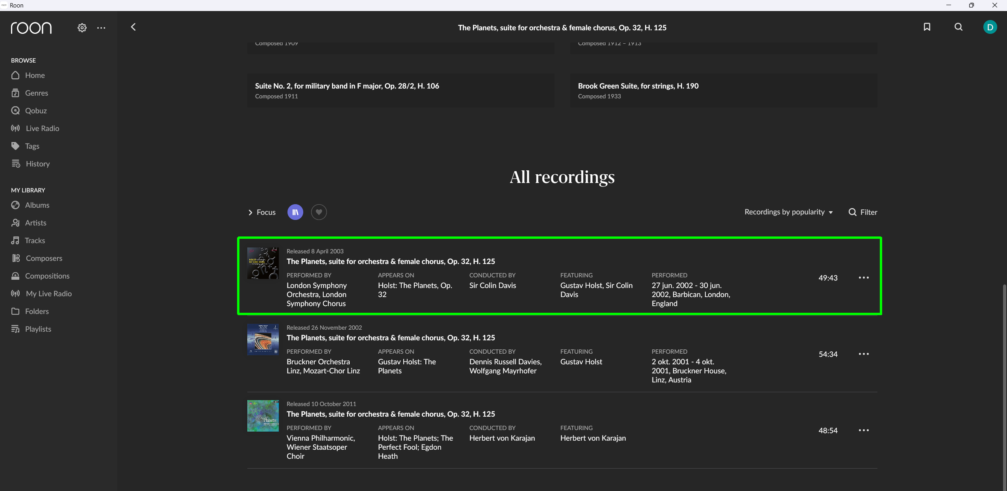The height and width of the screenshot is (491, 1007).
Task: Click the Roon logo
Action: click(x=31, y=28)
